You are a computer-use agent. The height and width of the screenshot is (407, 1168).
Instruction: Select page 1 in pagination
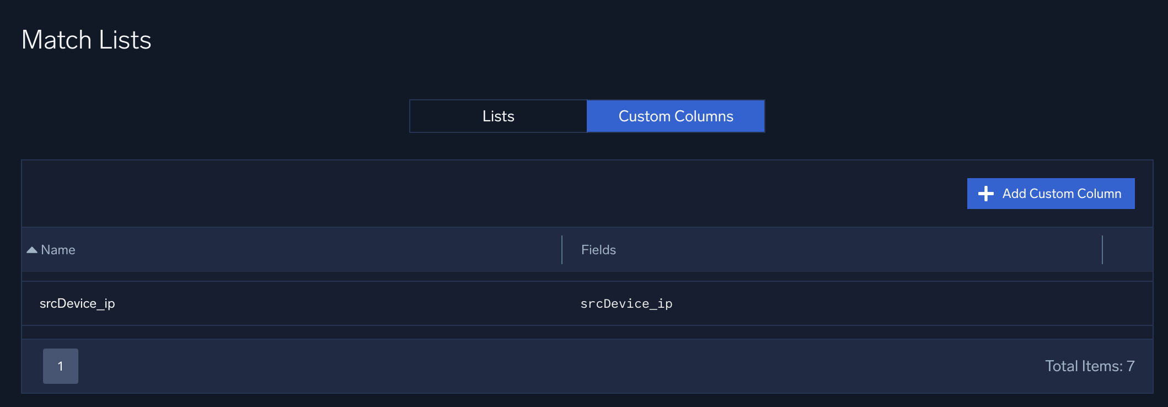[61, 366]
